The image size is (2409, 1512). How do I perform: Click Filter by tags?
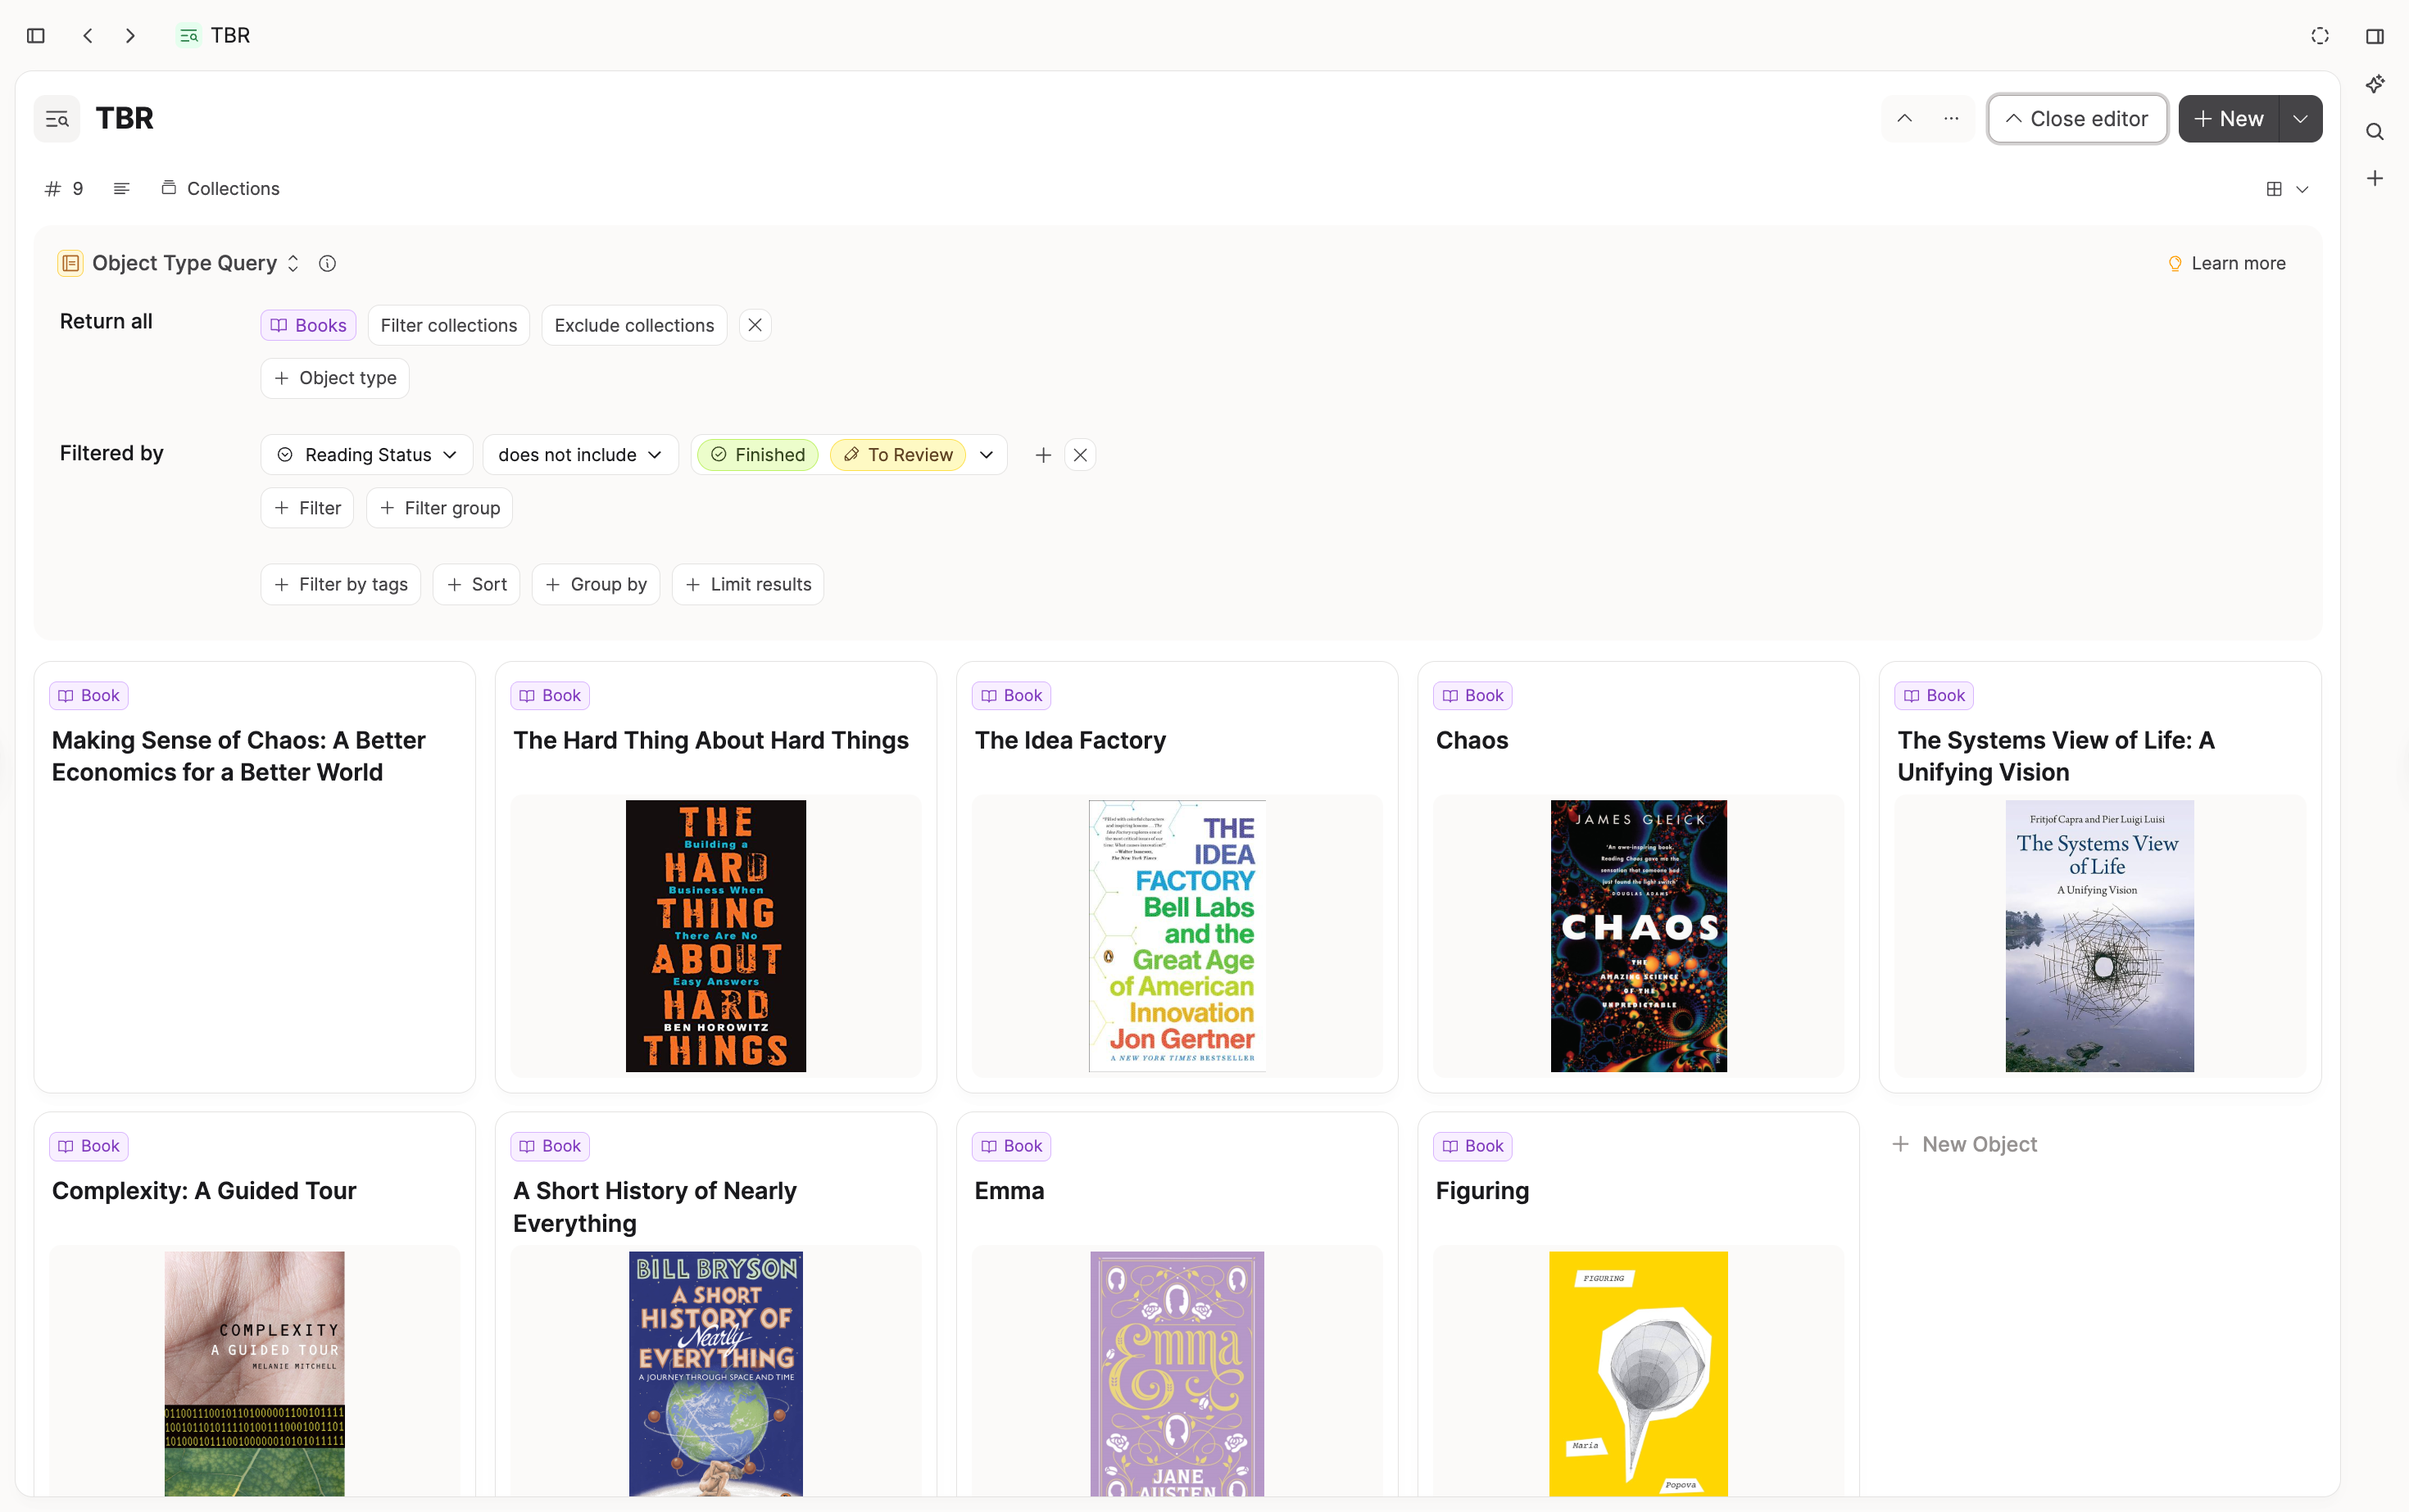click(340, 584)
